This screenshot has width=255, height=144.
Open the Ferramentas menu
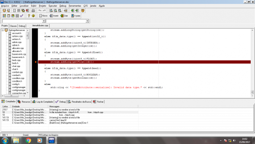click(75, 6)
